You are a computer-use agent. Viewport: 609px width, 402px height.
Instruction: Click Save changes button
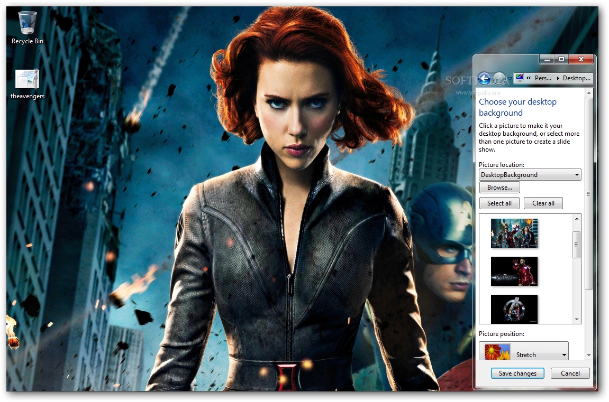click(x=517, y=373)
